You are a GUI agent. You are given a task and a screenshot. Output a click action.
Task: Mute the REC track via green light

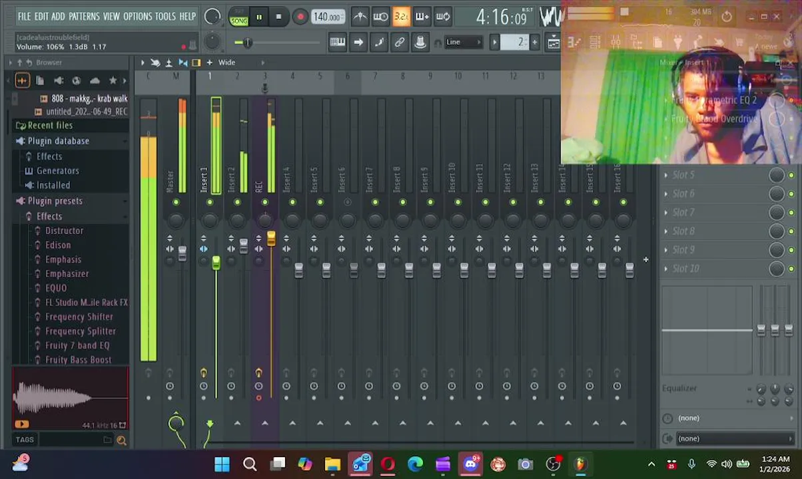264,202
